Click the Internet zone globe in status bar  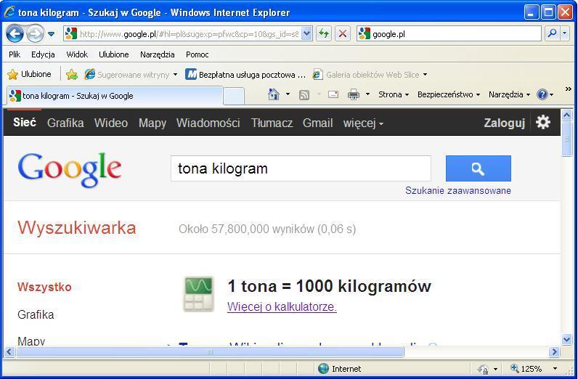pos(323,368)
